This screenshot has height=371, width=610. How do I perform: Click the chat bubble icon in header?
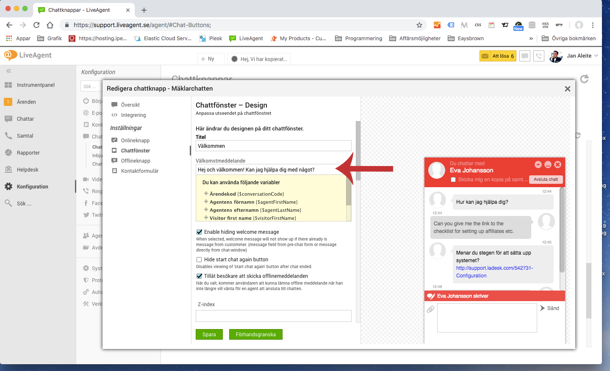coord(525,56)
